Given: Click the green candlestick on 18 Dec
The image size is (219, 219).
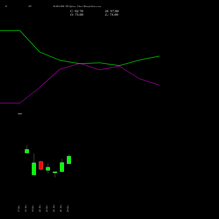Looking at the screenshot, I should click(27, 151).
